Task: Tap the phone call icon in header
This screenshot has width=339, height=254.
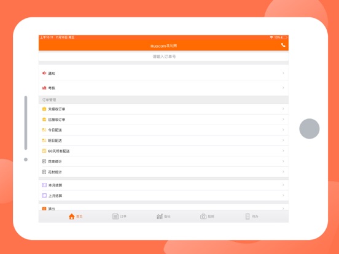Action: click(283, 45)
